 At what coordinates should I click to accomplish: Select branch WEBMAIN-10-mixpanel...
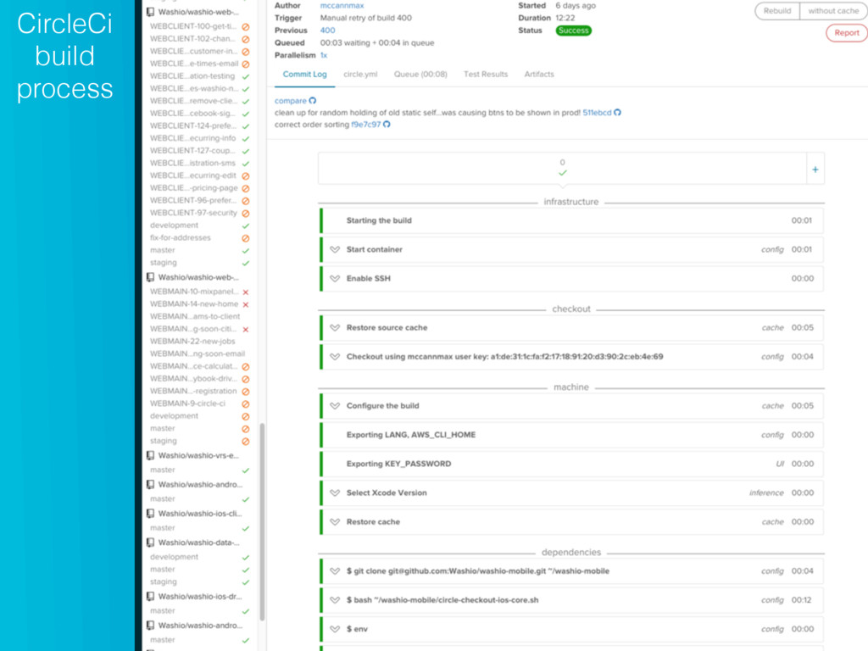194,292
